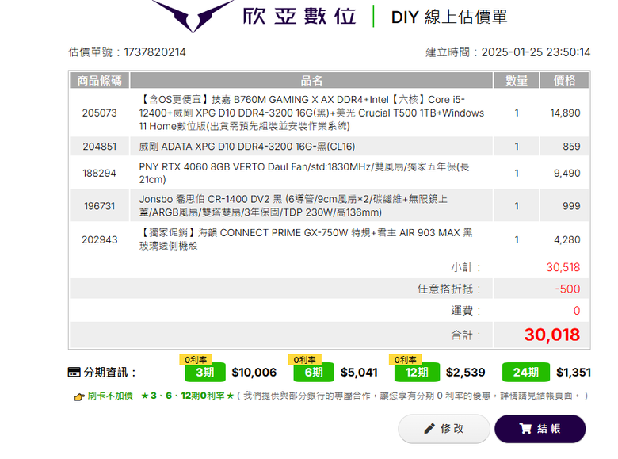Select the 3期 installment badge

tap(205, 373)
